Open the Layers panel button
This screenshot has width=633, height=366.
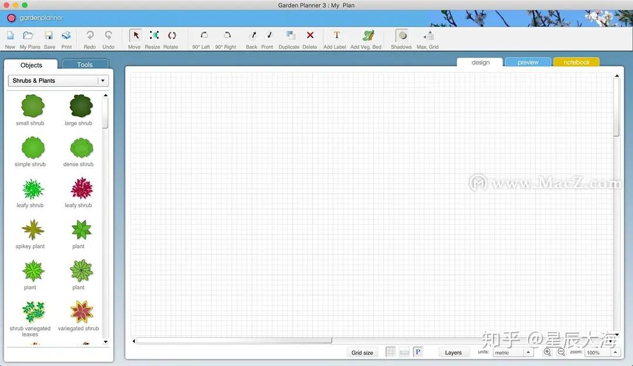(x=453, y=352)
